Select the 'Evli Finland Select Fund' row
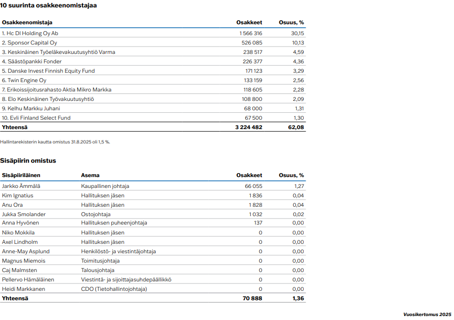Image resolution: width=454 pixels, height=320 pixels. [x=36, y=118]
